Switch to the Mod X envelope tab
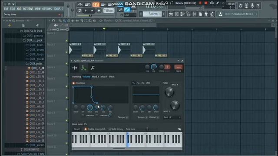This screenshot has height=156, width=278. [96, 77]
